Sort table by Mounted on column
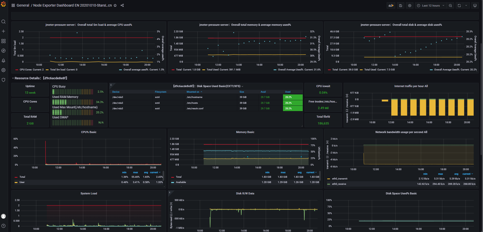 [194, 92]
